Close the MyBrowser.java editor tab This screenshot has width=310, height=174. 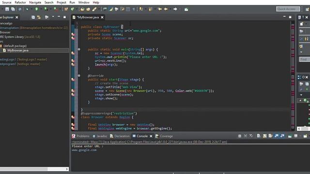pyautogui.click(x=102, y=17)
